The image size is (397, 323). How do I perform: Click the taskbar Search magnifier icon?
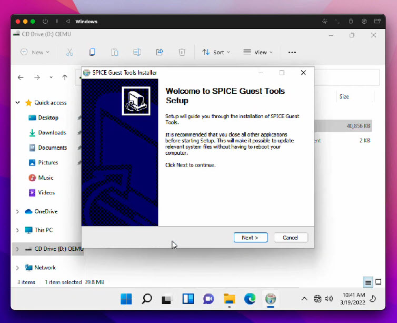pos(147,299)
